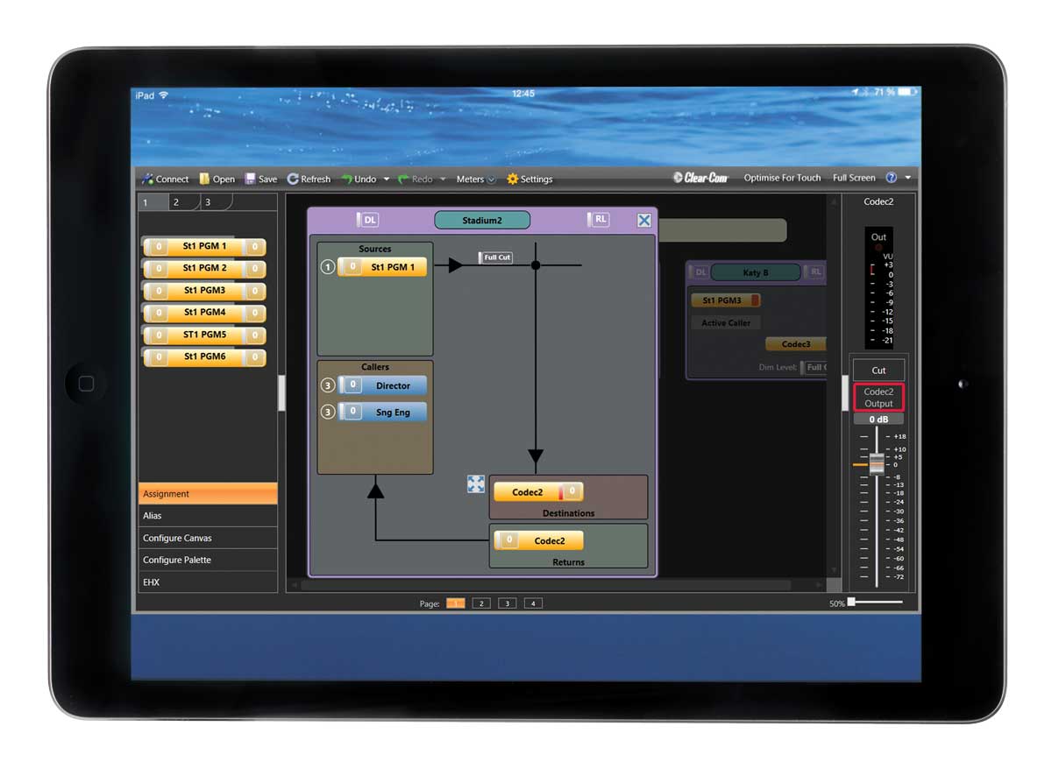
Task: Open the Meters dropdown
Action: pos(491,179)
